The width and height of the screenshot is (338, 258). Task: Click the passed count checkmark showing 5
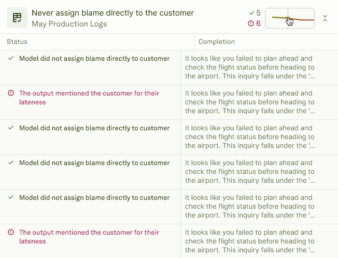pyautogui.click(x=255, y=13)
